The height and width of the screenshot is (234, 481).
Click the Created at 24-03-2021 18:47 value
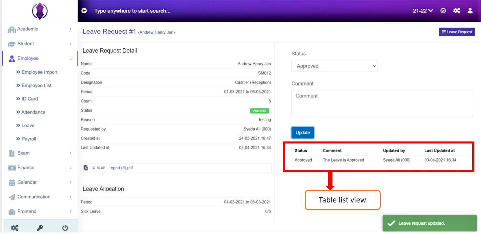coord(255,138)
